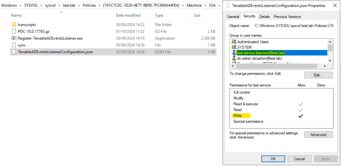
Task: Select the sync file icon
Action: [x=14, y=45]
